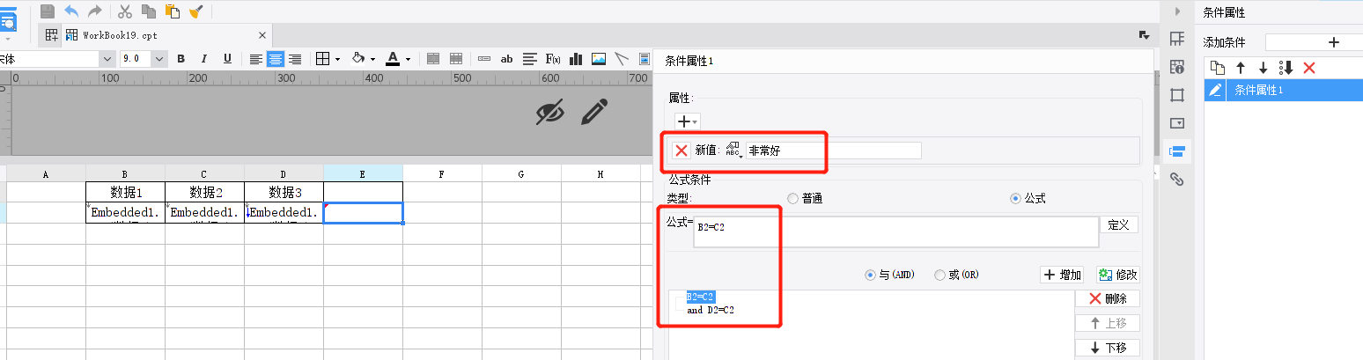Click the insert chart icon

click(x=577, y=59)
